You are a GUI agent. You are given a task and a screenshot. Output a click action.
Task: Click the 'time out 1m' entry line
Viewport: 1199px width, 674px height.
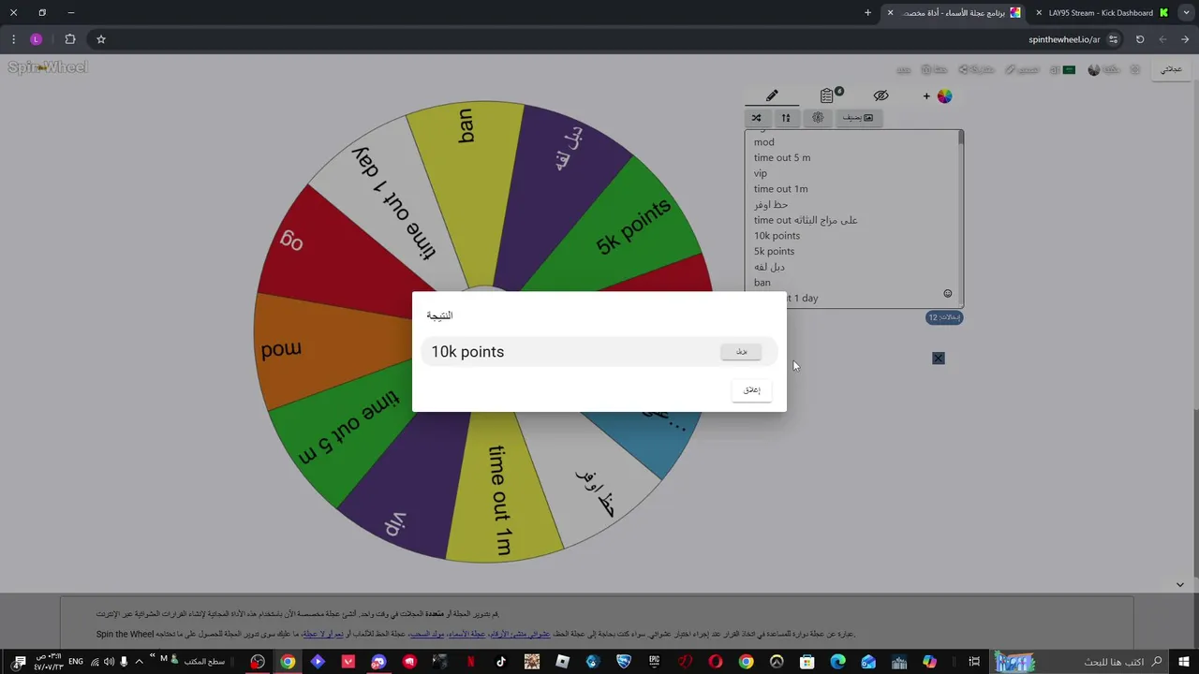780,189
